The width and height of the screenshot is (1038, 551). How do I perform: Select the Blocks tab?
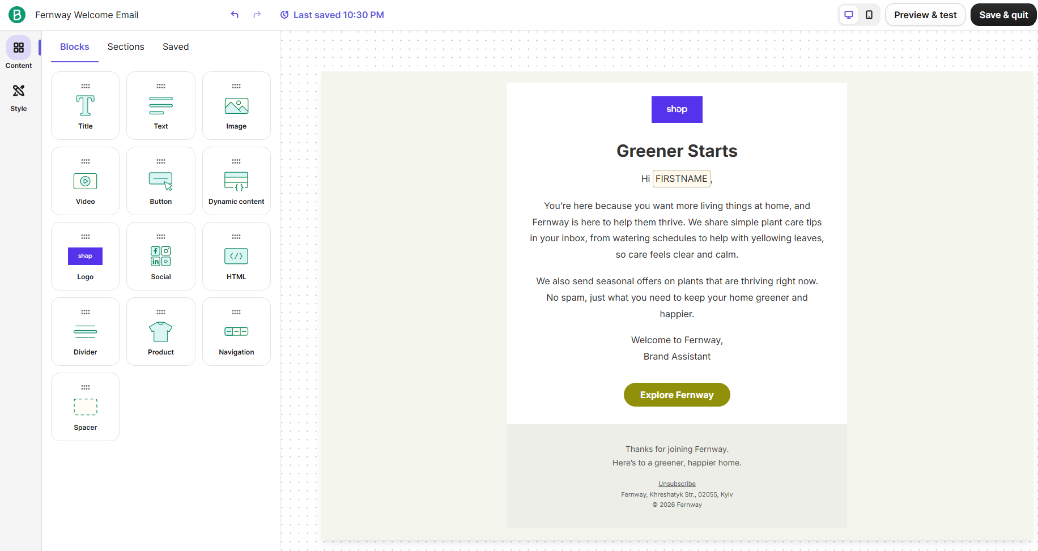[x=75, y=46]
